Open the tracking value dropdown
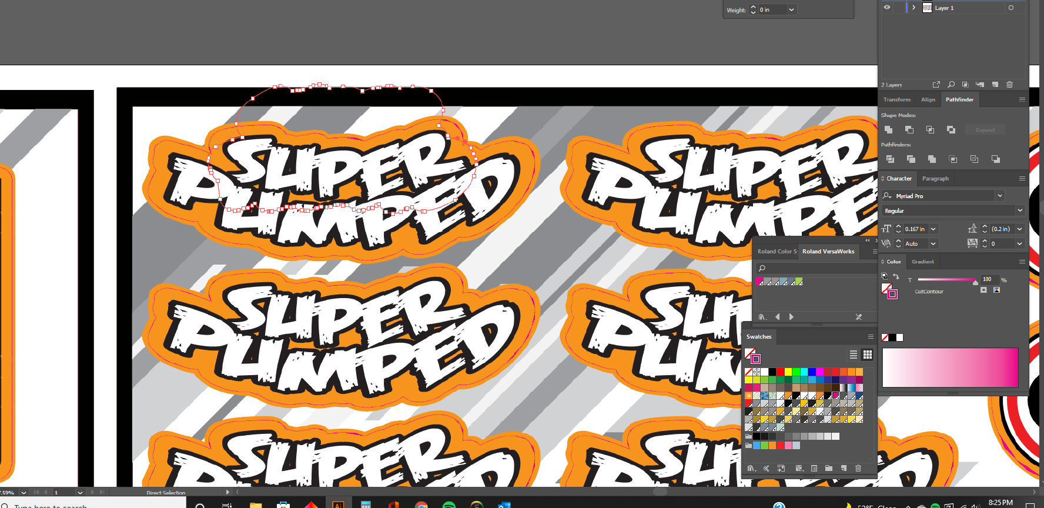 click(x=1020, y=243)
